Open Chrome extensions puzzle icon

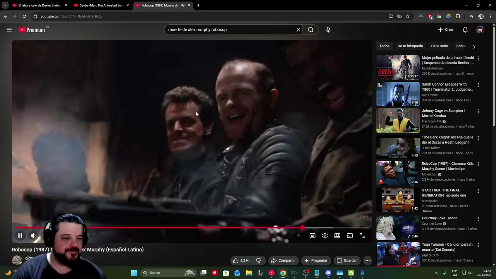[458, 16]
